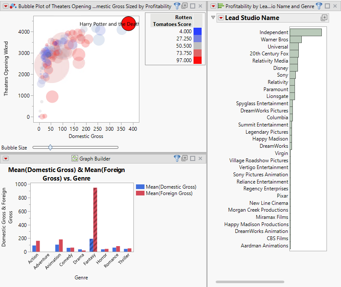This screenshot has height=287, width=341.
Task: Click the funnel icon on Profitability window
Action: (319, 6)
